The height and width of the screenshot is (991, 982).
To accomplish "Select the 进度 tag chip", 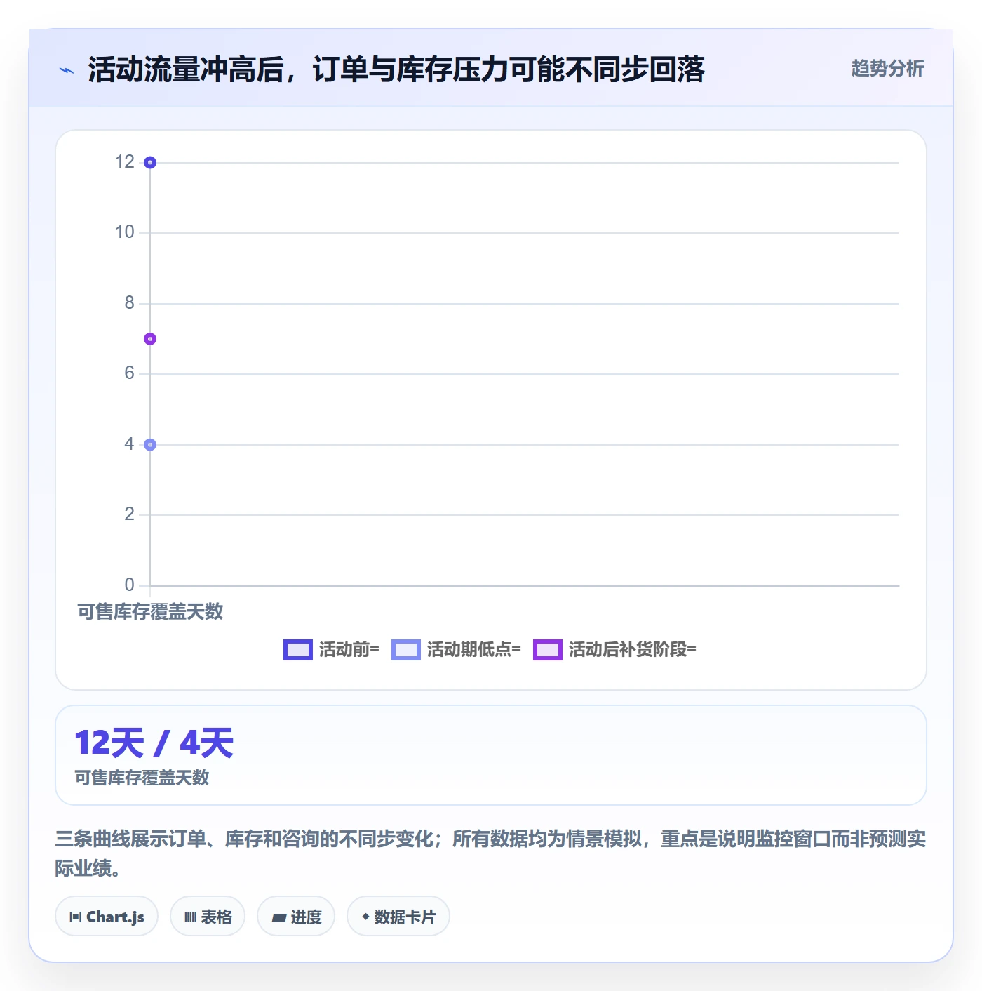I will (296, 917).
